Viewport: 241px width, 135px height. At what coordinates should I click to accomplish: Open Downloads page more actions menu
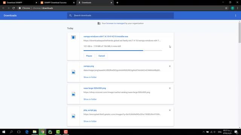click(x=235, y=15)
